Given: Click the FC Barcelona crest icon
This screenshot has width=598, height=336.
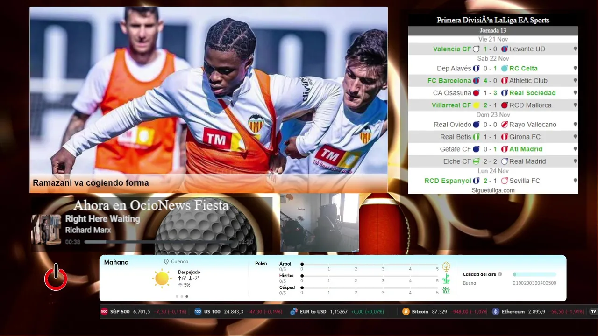Looking at the screenshot, I should tap(476, 81).
